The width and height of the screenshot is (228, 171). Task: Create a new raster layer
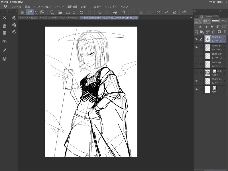point(196,32)
